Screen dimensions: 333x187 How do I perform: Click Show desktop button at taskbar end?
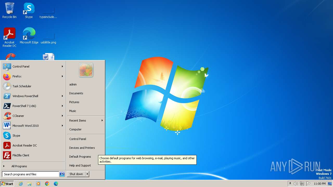pyautogui.click(x=330, y=184)
